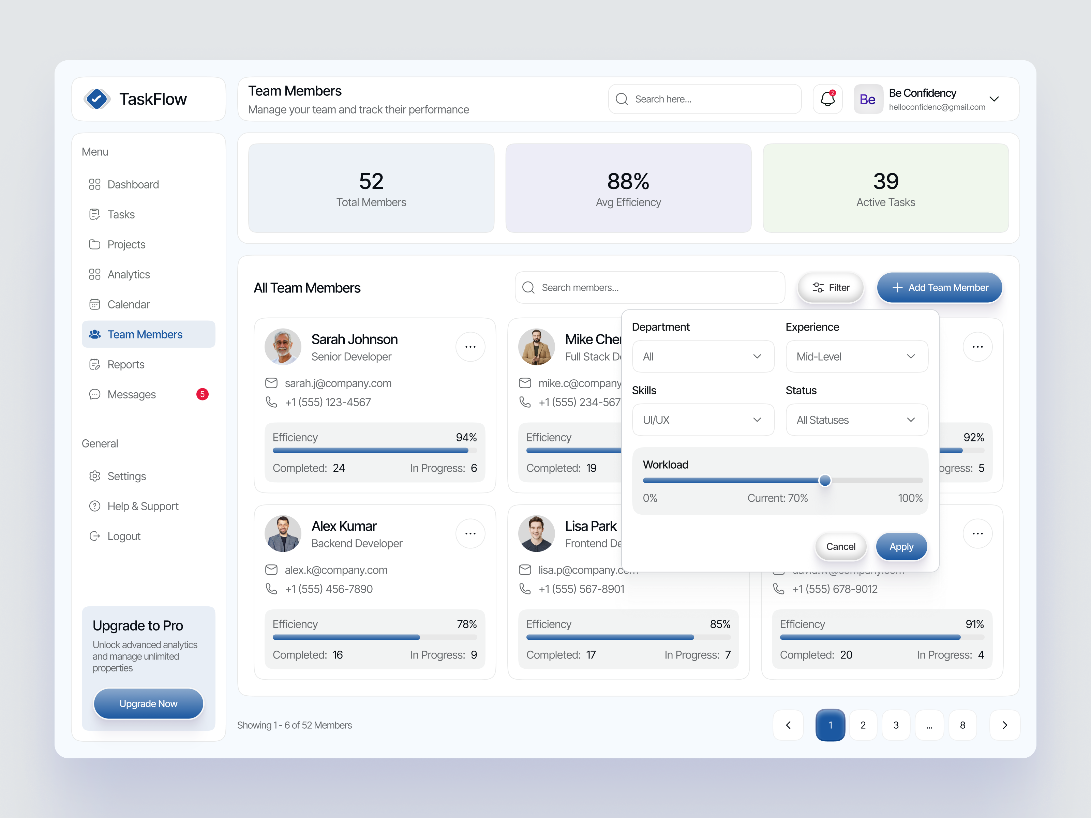Go to page 3 of team members

pyautogui.click(x=896, y=725)
